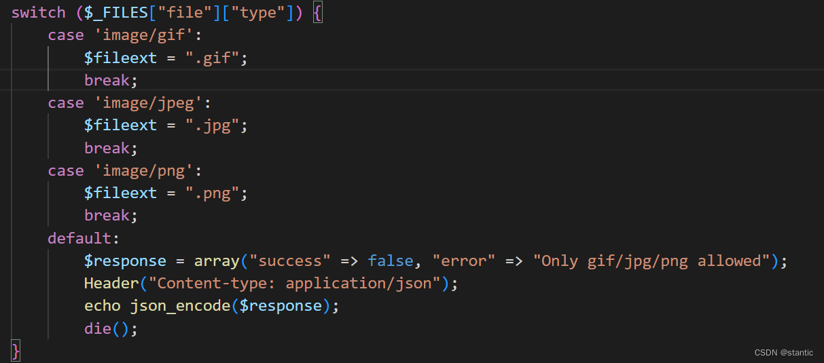Click the $response variable on the array line
This screenshot has width=824, height=363.
pyautogui.click(x=125, y=261)
